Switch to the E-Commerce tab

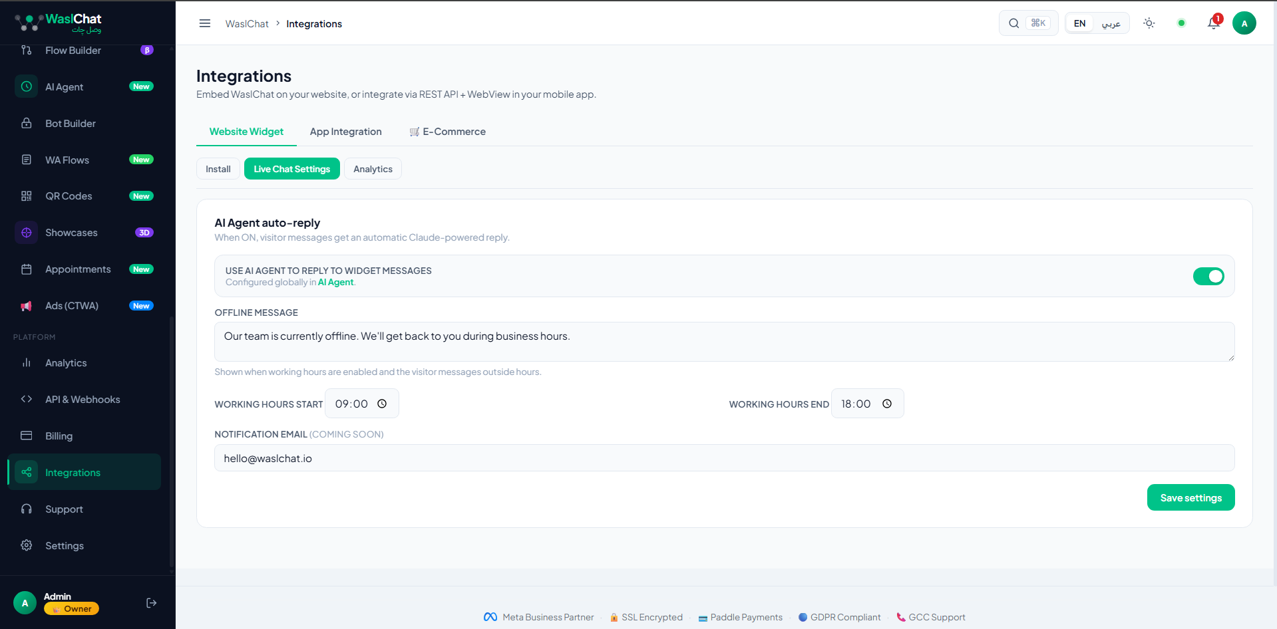[x=447, y=132]
